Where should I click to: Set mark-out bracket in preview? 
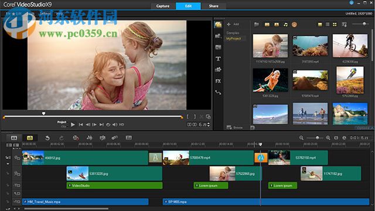pos(195,117)
